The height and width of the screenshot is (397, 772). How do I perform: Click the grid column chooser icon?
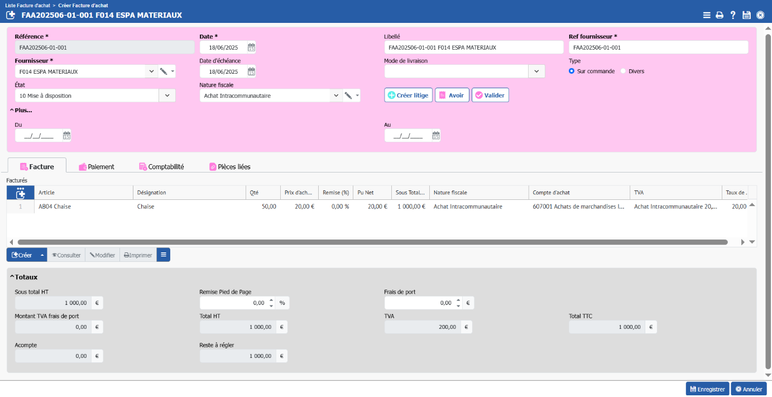[21, 193]
